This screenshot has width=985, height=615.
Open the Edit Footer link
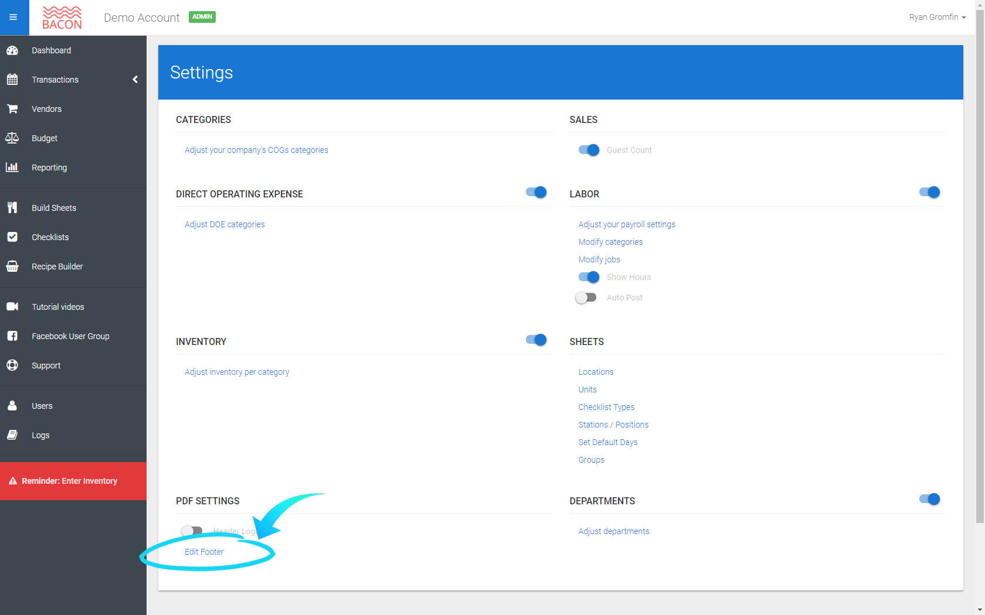click(204, 552)
